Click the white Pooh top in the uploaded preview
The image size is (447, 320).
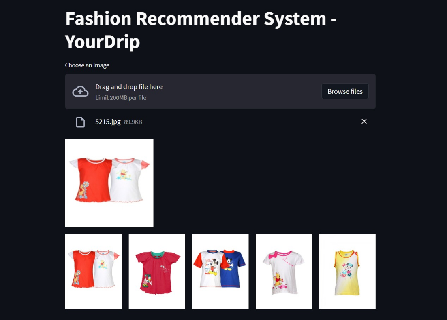click(x=130, y=180)
